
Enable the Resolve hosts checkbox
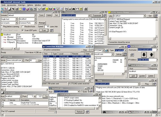coord(23,27)
